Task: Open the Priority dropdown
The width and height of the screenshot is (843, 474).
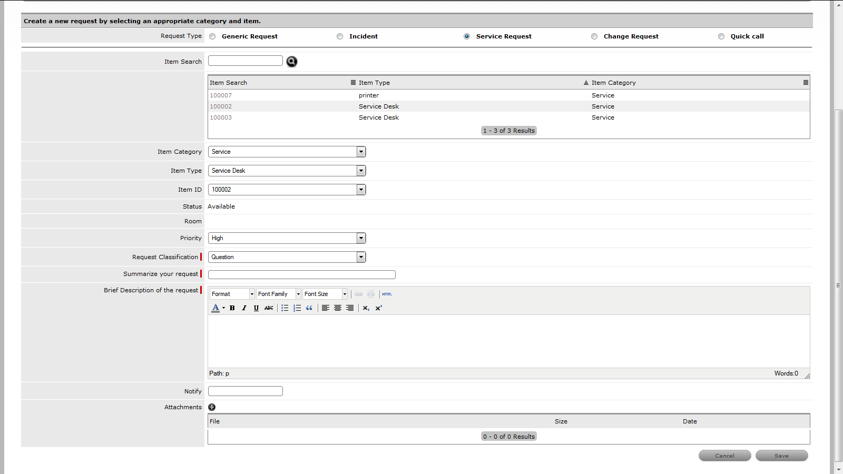Action: pos(361,238)
